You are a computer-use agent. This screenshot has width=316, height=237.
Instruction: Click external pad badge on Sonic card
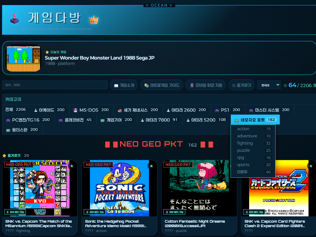click(95, 212)
